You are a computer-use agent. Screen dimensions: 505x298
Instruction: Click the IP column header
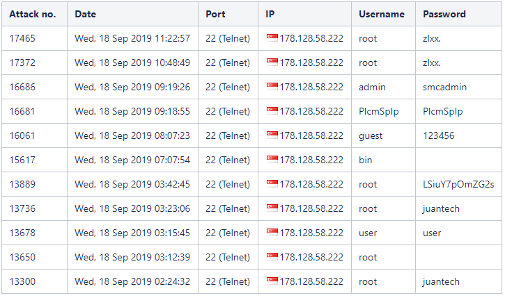[270, 14]
